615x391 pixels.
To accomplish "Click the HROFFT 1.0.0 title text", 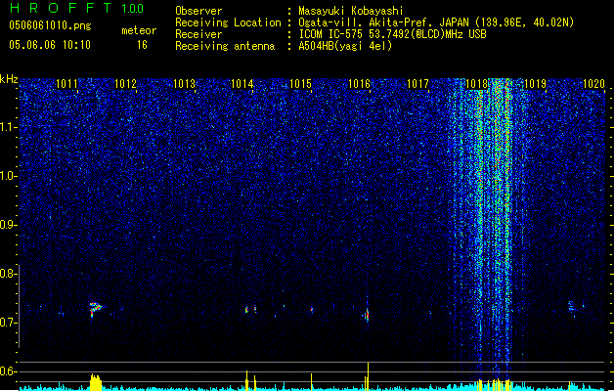I will (x=76, y=8).
